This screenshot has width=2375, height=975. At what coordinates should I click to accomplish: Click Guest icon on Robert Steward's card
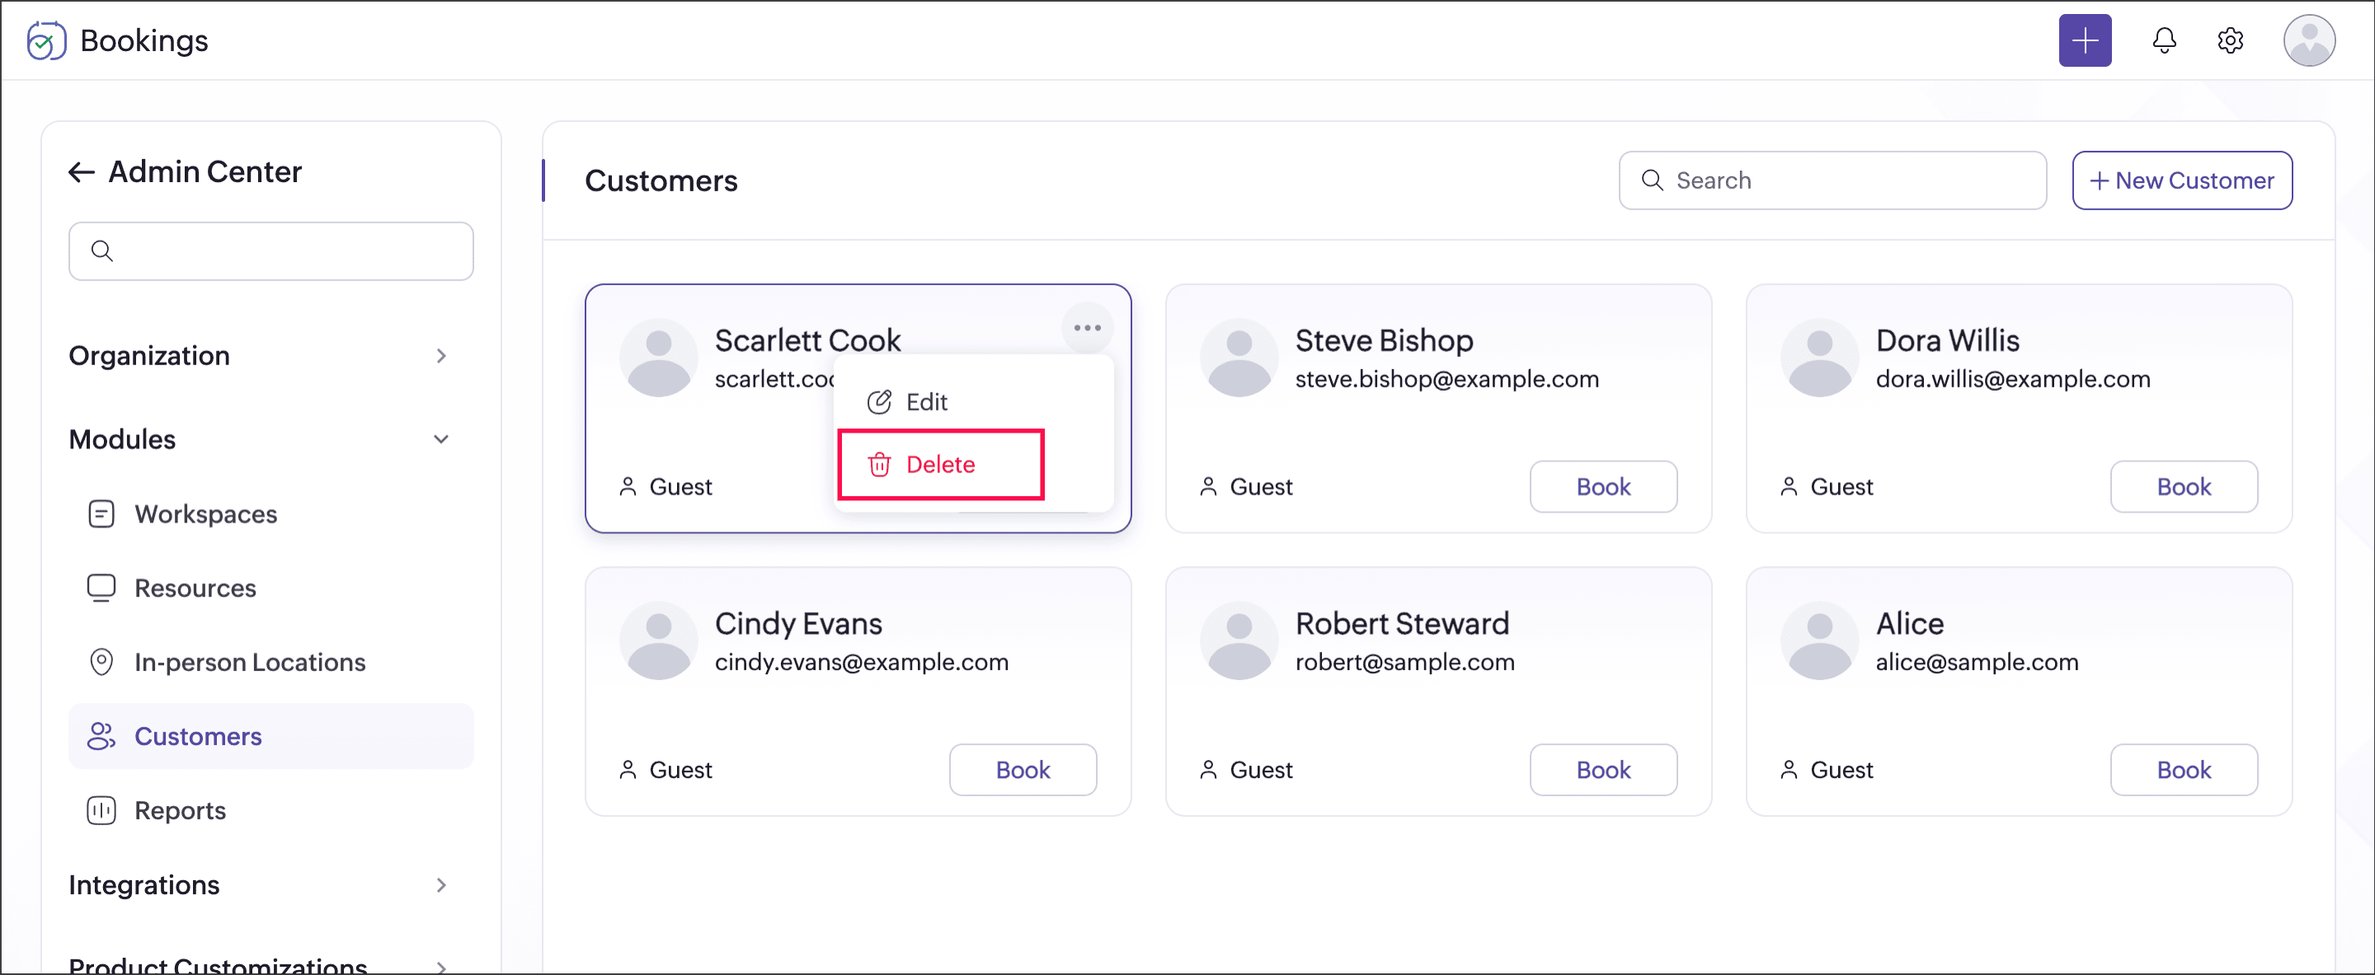1208,770
